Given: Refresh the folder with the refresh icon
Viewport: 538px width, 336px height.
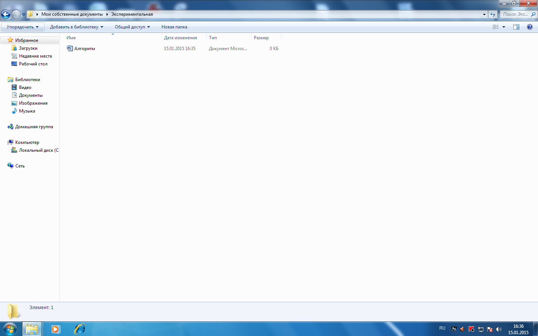Looking at the screenshot, I should [x=493, y=15].
